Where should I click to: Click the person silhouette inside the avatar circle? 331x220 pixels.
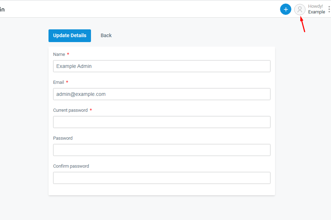[x=299, y=10]
